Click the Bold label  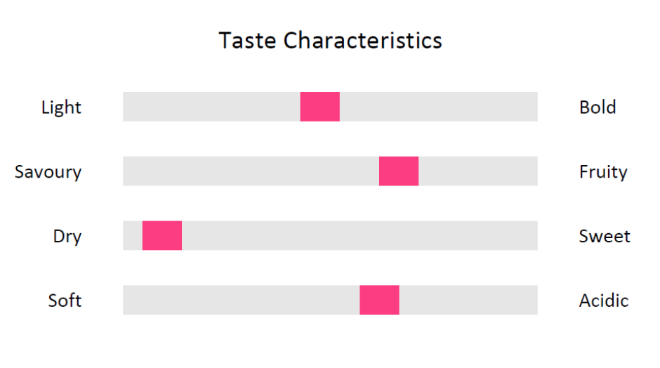coord(598,107)
